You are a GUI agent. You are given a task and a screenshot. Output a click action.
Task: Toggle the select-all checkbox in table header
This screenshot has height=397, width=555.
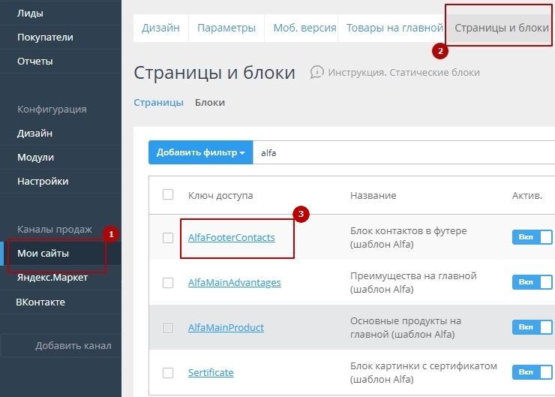tap(168, 195)
